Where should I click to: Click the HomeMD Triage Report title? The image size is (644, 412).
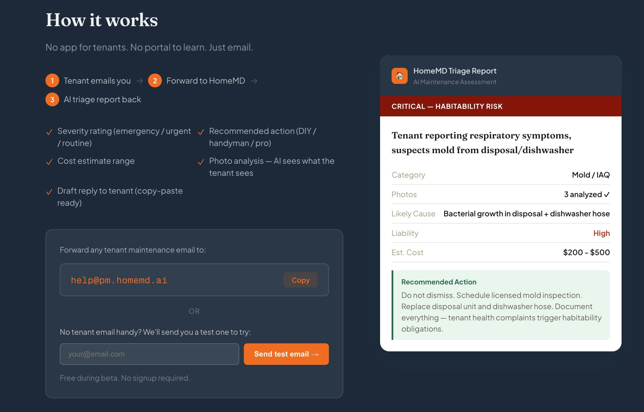455,71
